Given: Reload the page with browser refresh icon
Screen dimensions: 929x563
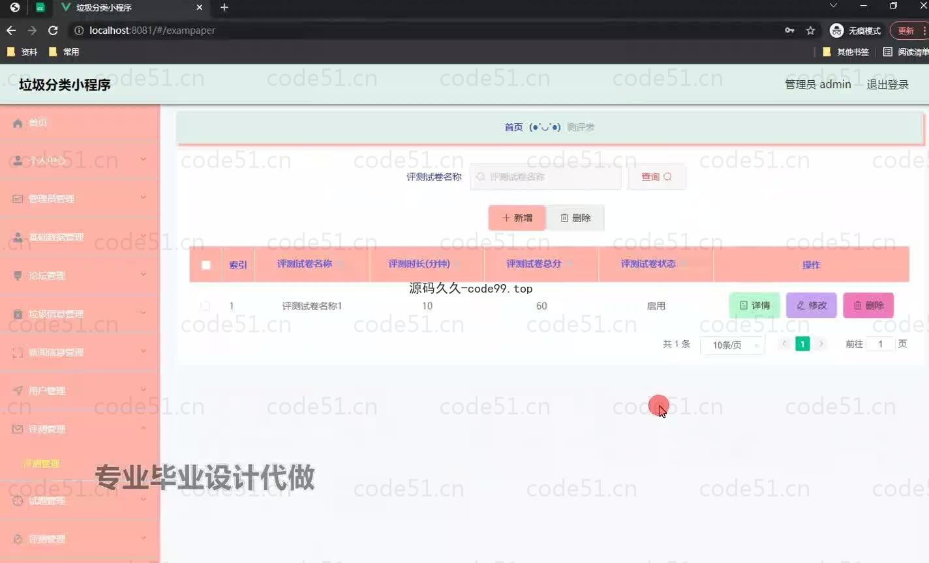Looking at the screenshot, I should tap(53, 30).
